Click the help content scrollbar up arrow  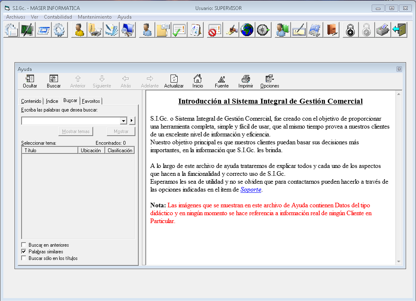point(399,94)
